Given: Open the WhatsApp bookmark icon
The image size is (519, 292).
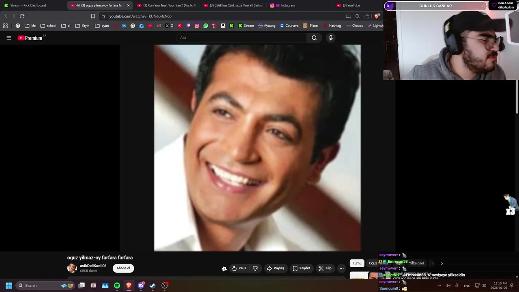Looking at the screenshot, I should tap(206, 26).
